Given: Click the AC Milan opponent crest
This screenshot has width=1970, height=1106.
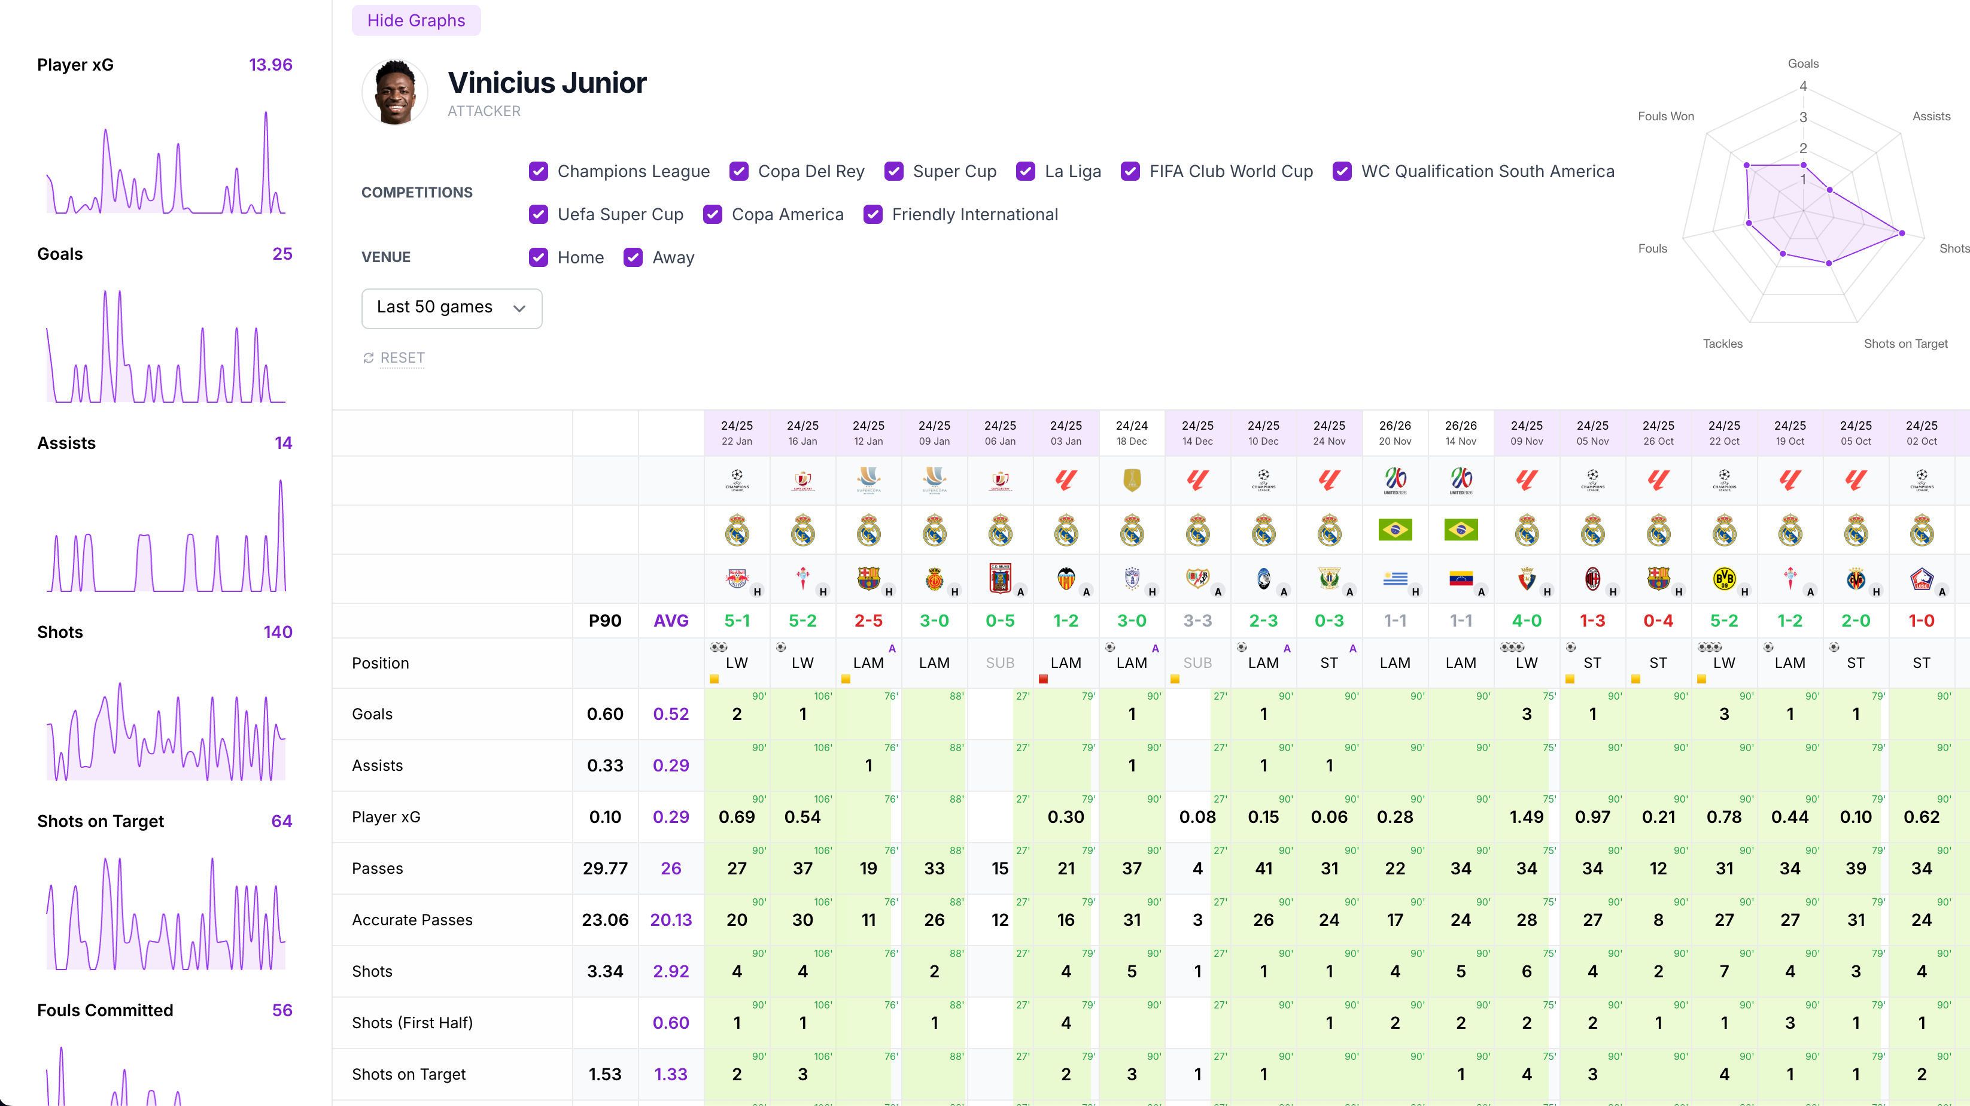Looking at the screenshot, I should click(1592, 578).
